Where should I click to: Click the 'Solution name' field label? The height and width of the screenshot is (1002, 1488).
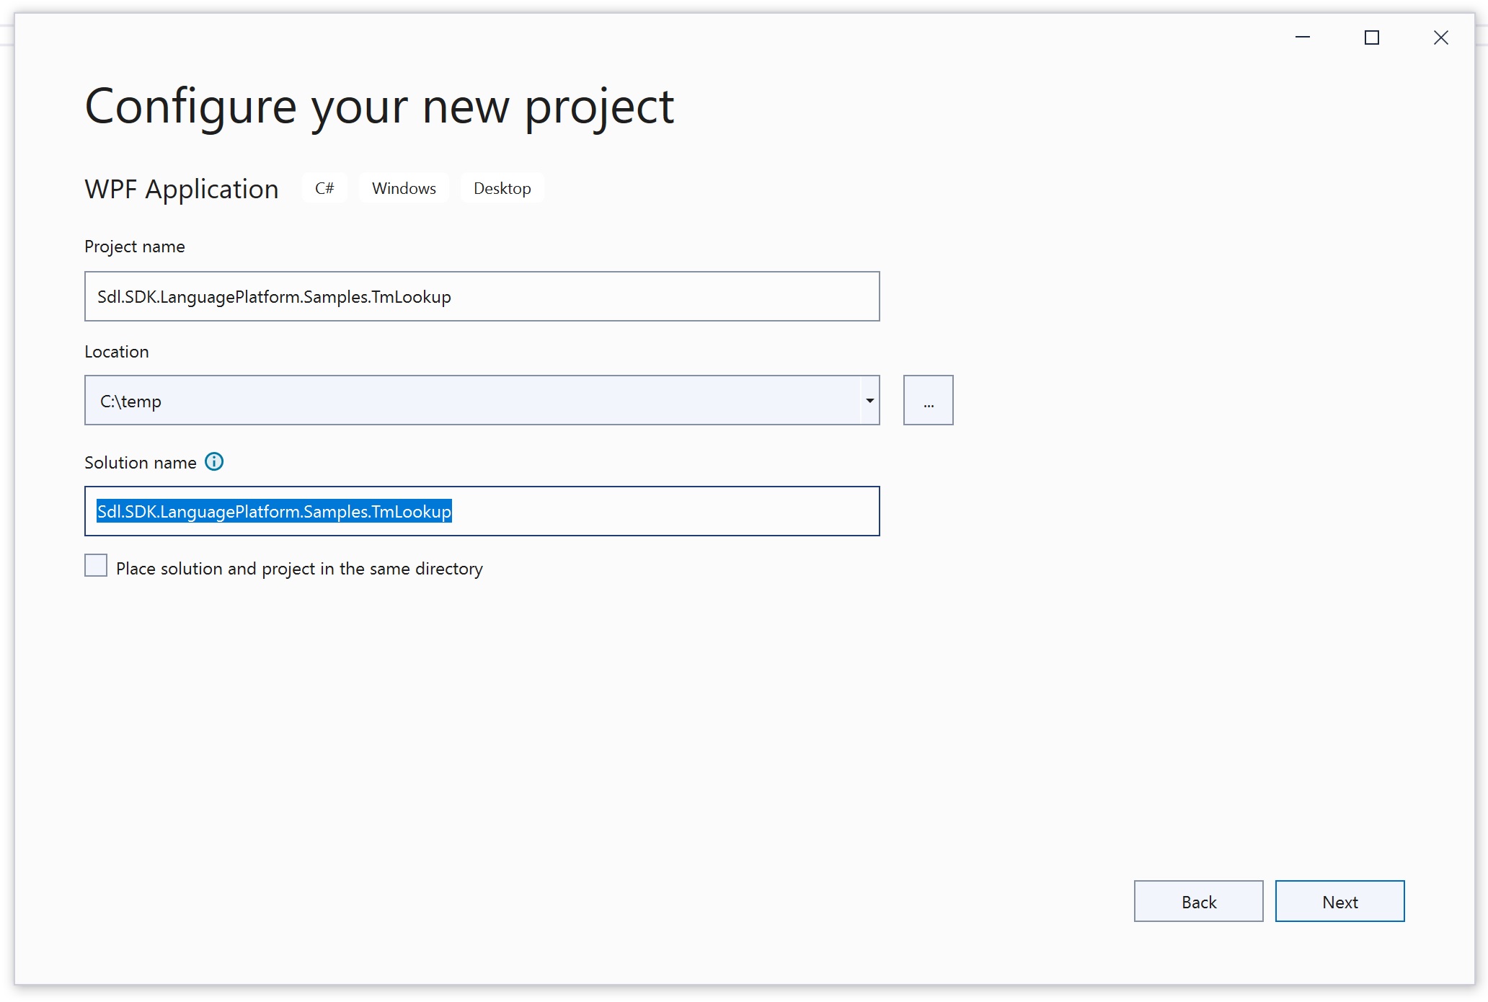pos(141,463)
